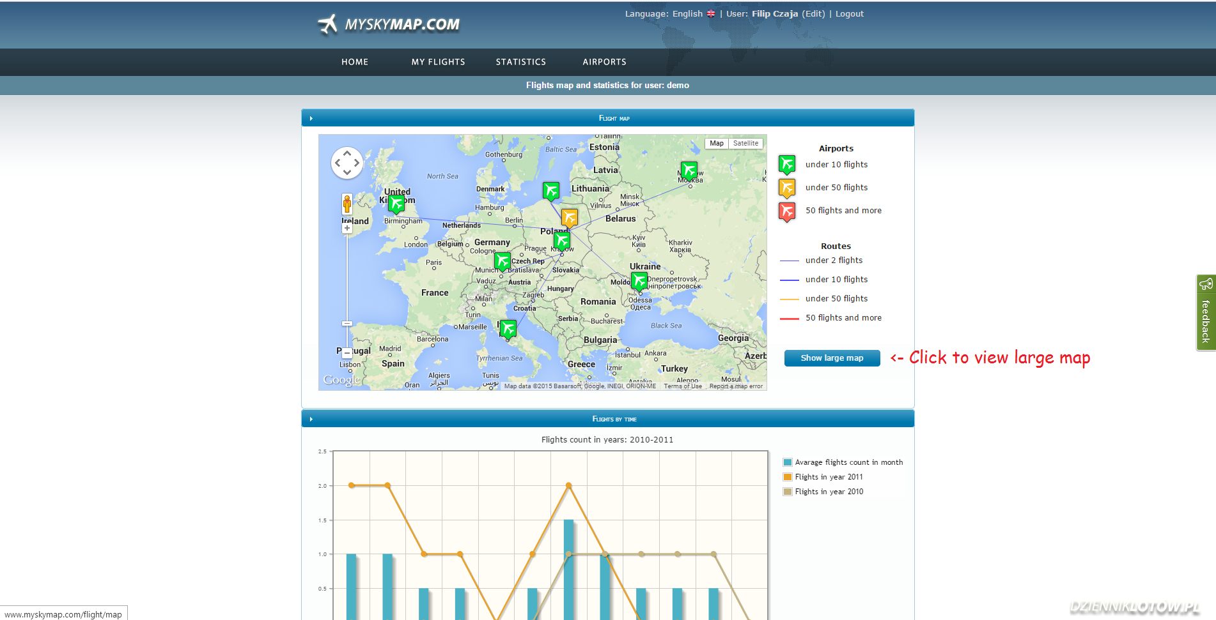1216x620 pixels.
Task: Click Report a map error link
Action: (x=736, y=386)
